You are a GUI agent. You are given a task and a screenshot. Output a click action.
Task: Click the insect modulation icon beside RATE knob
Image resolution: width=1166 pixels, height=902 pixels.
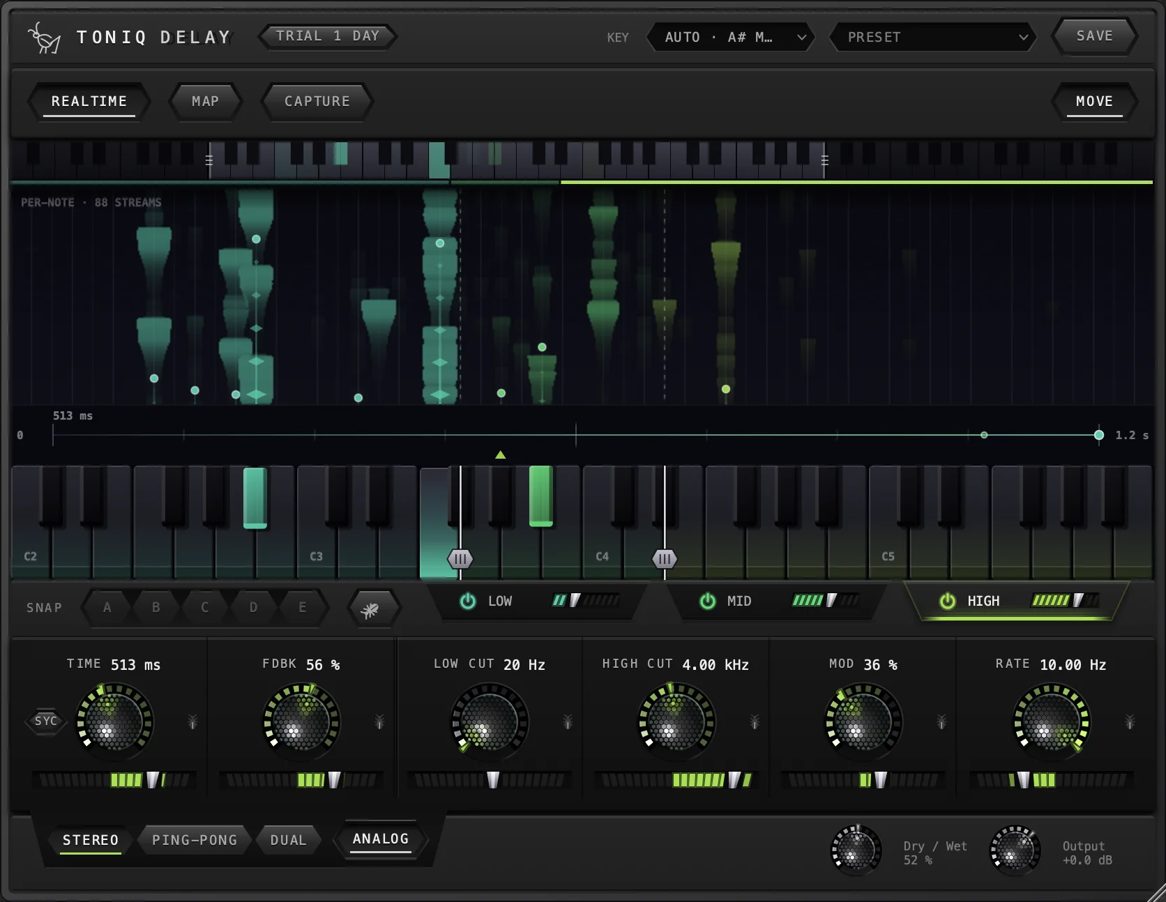1130,721
